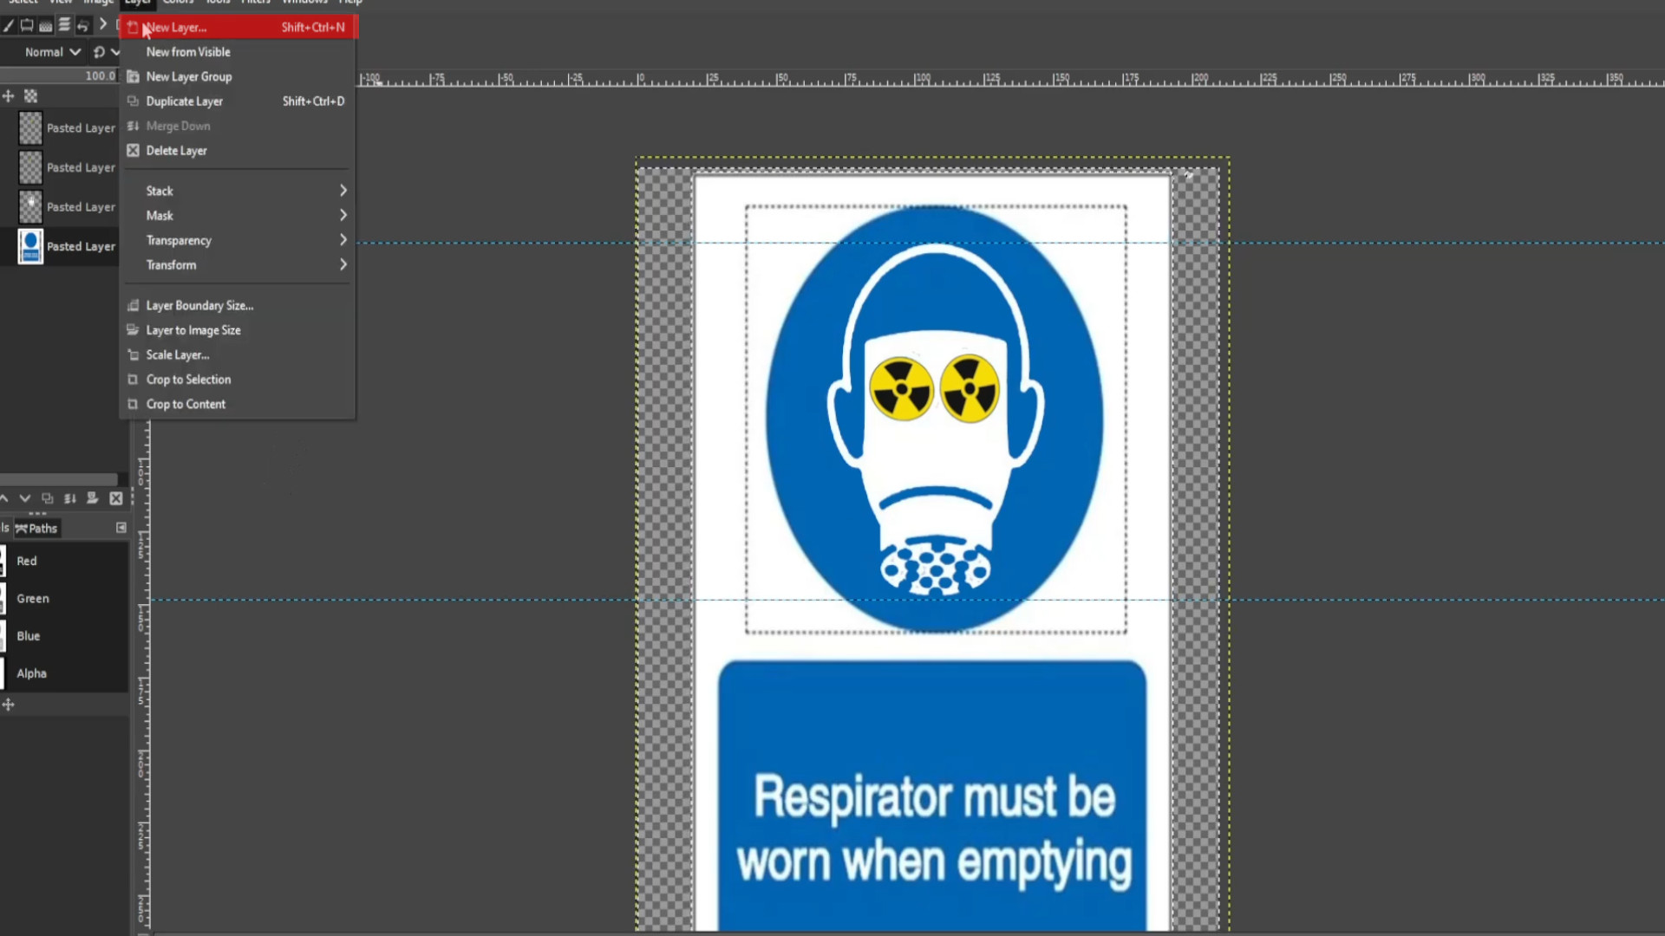Choose Layer to Image Size
This screenshot has height=936, width=1665.
[238, 330]
